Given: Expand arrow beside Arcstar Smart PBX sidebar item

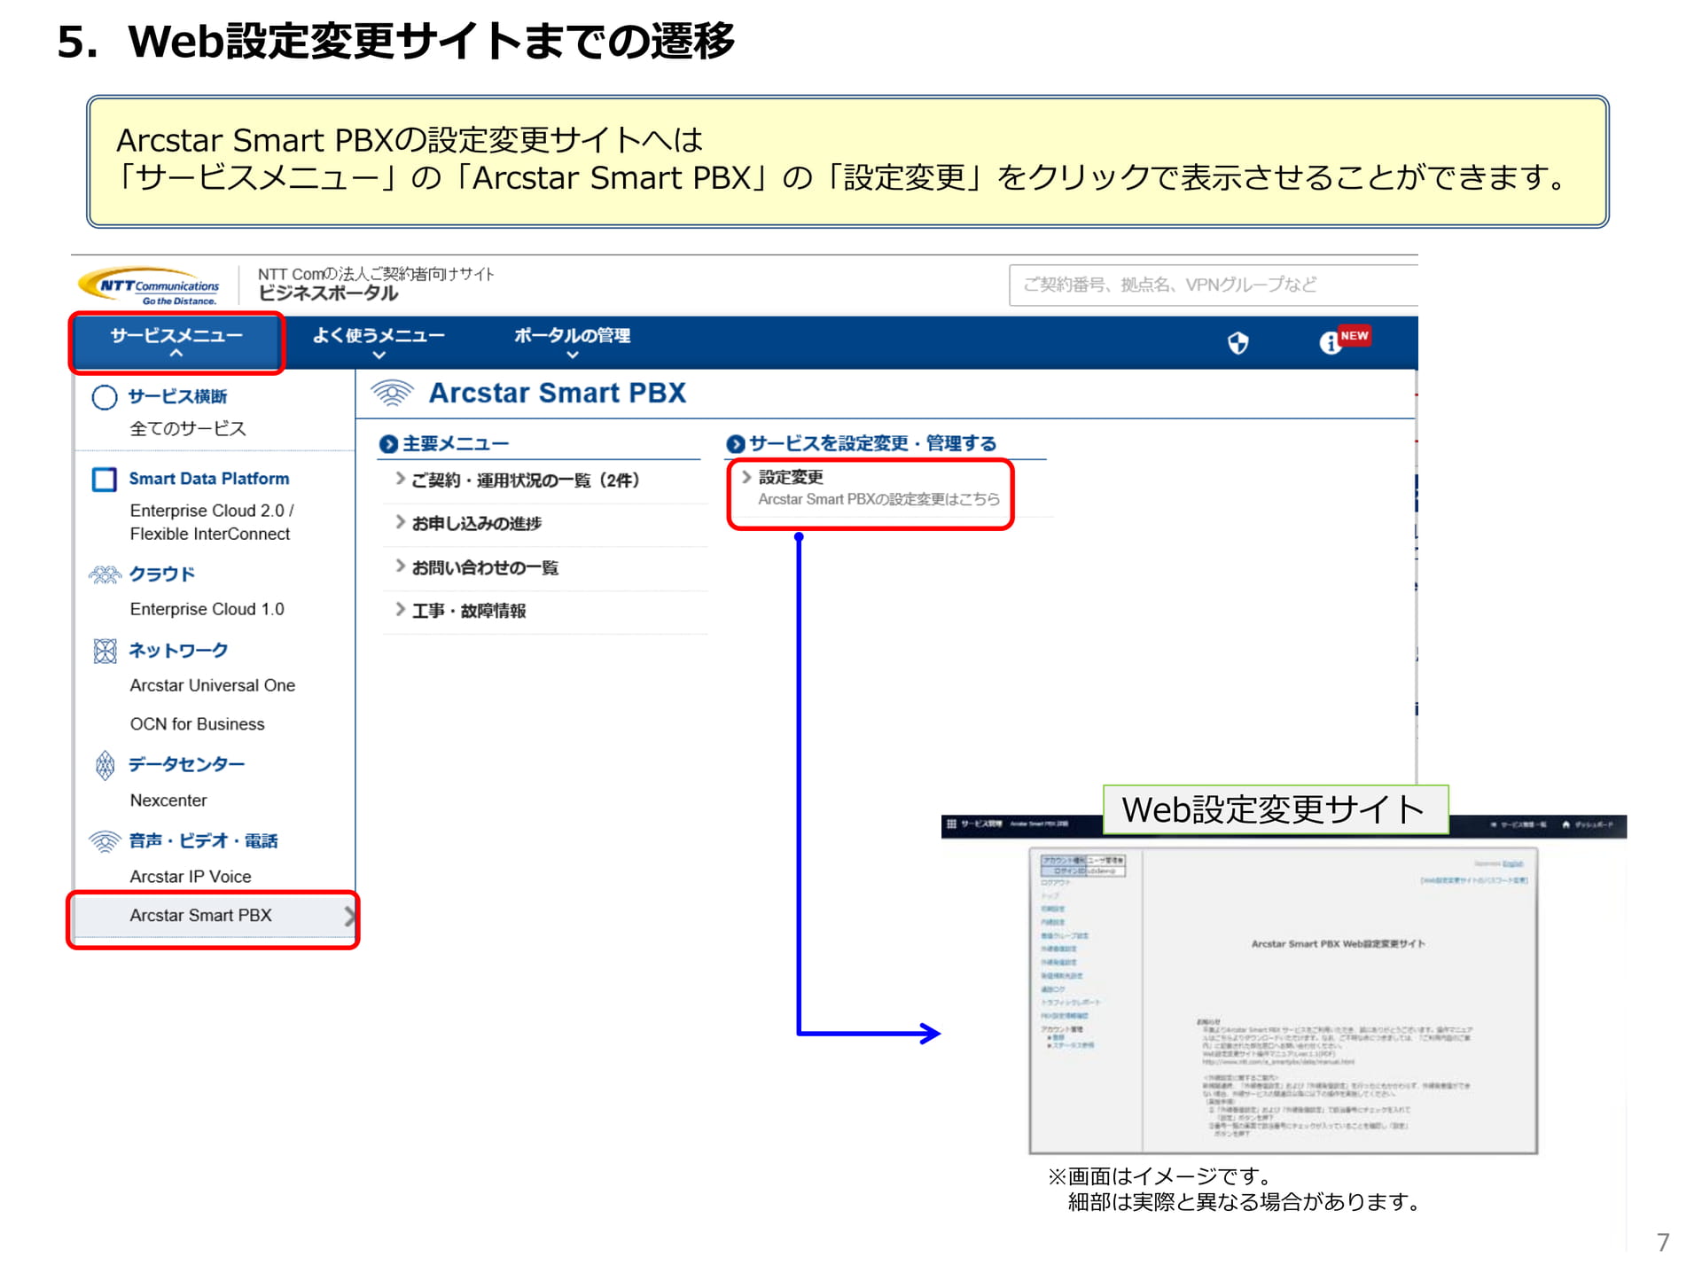Looking at the screenshot, I should (349, 916).
